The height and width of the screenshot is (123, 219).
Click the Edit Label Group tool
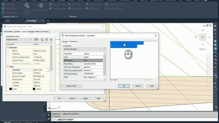click(x=40, y=7)
